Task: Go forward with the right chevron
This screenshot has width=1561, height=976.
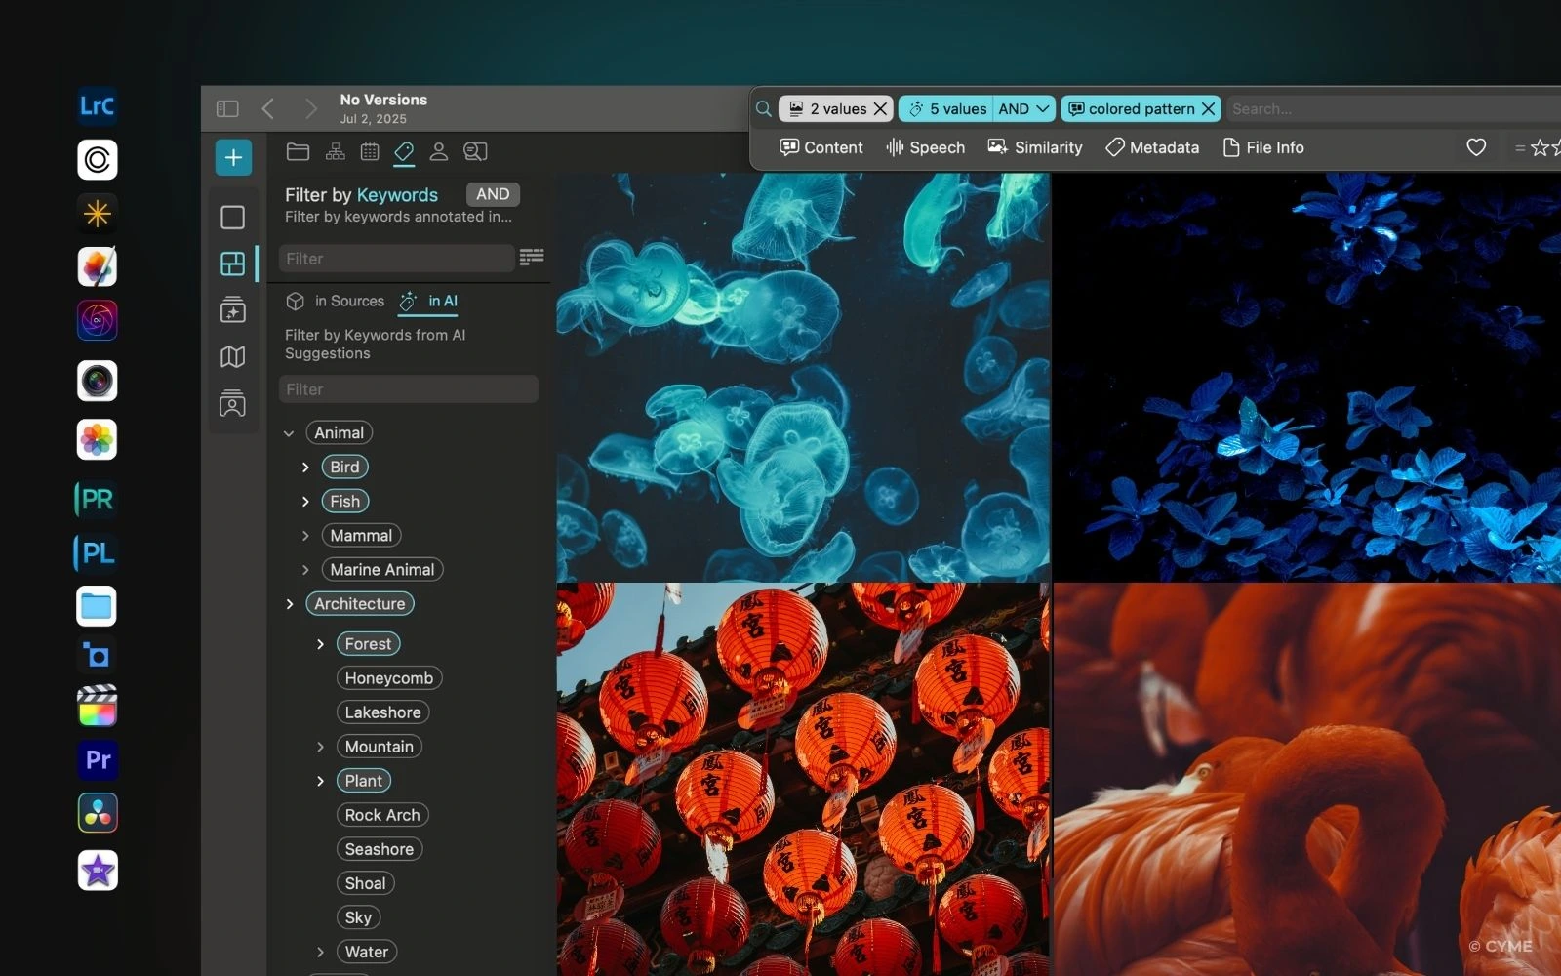Action: [x=310, y=108]
